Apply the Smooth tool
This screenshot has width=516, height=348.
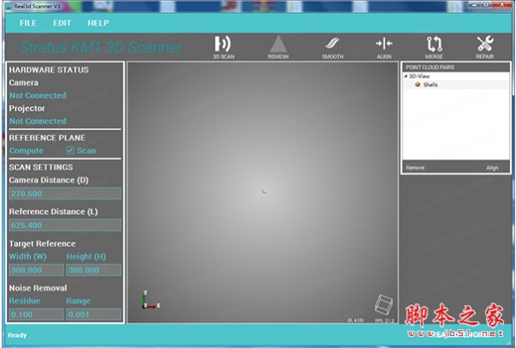(x=333, y=47)
